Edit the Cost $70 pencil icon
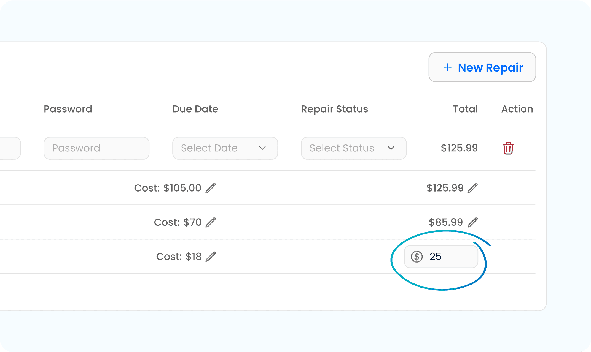This screenshot has width=591, height=352. coord(211,222)
